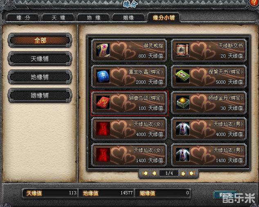Click the green 涅槃天书 book icon
This screenshot has height=207, width=259.
[x=182, y=76]
